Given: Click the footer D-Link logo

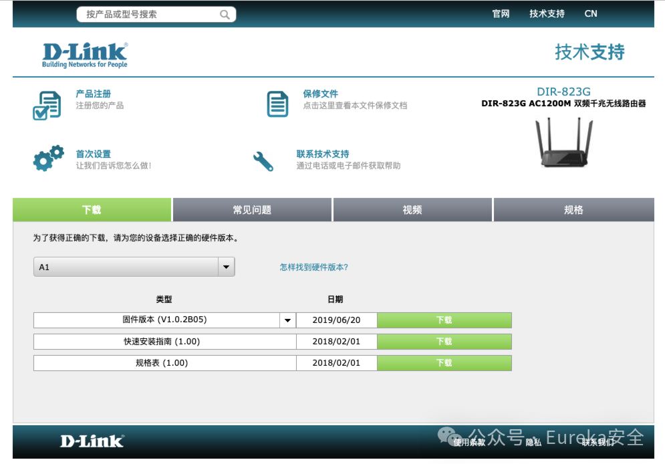Looking at the screenshot, I should 92,441.
